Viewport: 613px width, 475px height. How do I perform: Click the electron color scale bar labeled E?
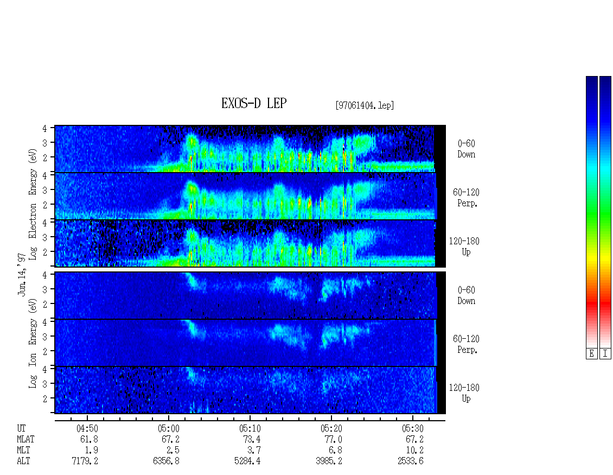591,212
